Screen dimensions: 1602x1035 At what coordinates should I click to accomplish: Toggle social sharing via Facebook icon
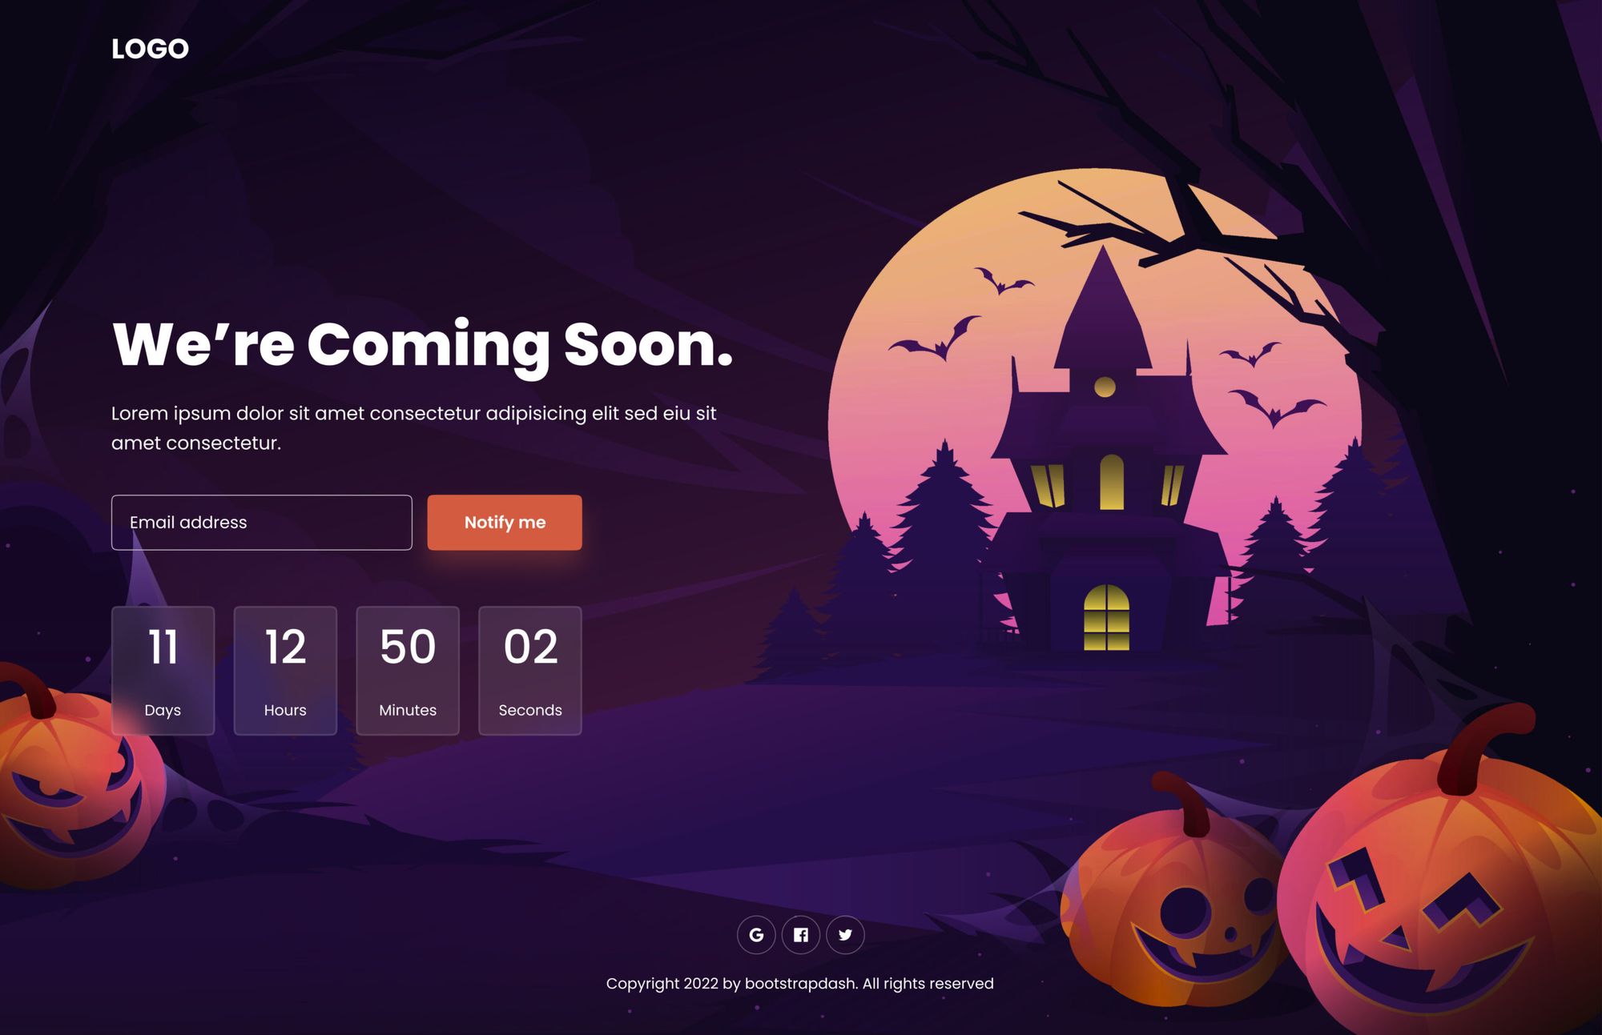pyautogui.click(x=801, y=933)
